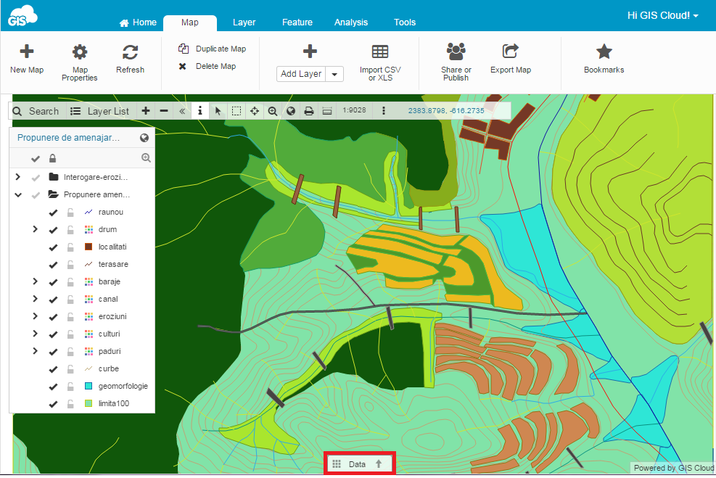
Task: Click the limita100 layer color swatch
Action: [89, 403]
